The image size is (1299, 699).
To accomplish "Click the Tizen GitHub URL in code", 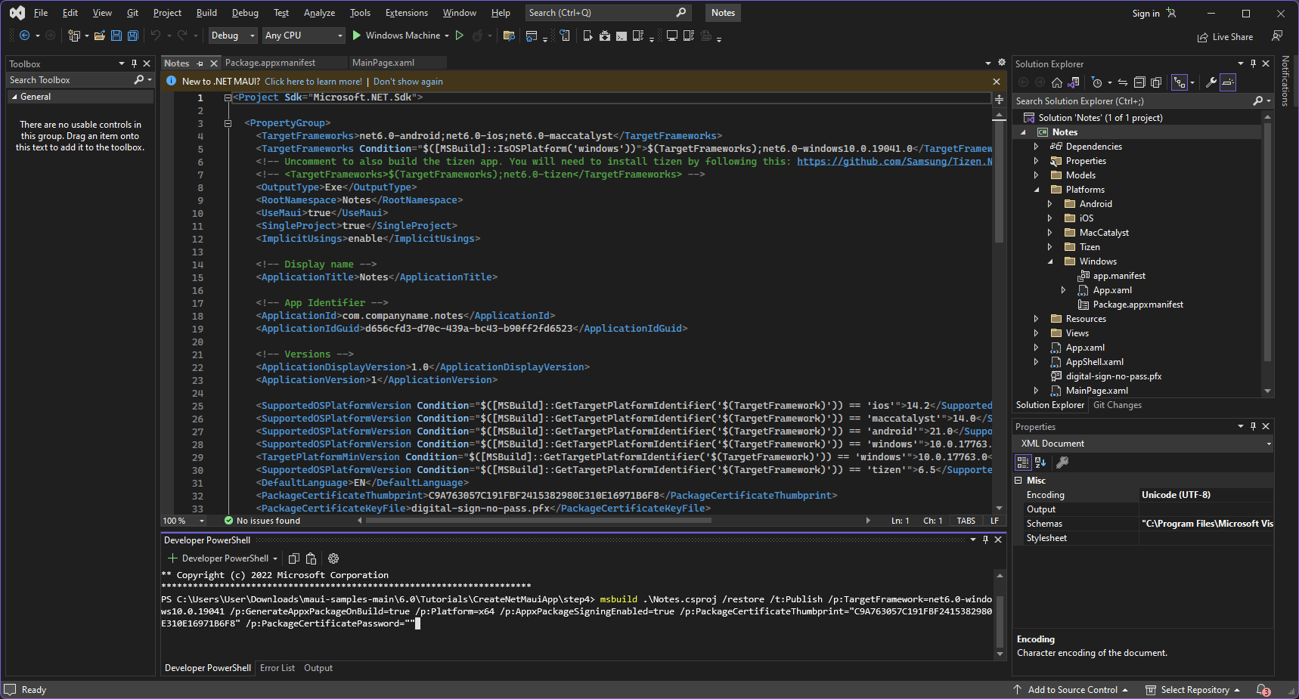I will tap(894, 162).
